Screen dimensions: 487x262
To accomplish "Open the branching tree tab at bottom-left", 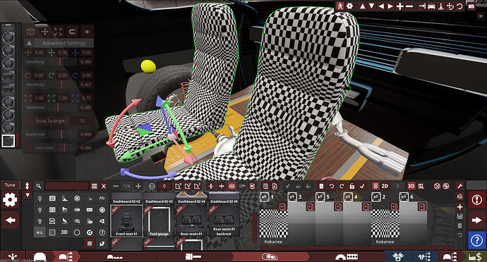I will click(x=13, y=257).
